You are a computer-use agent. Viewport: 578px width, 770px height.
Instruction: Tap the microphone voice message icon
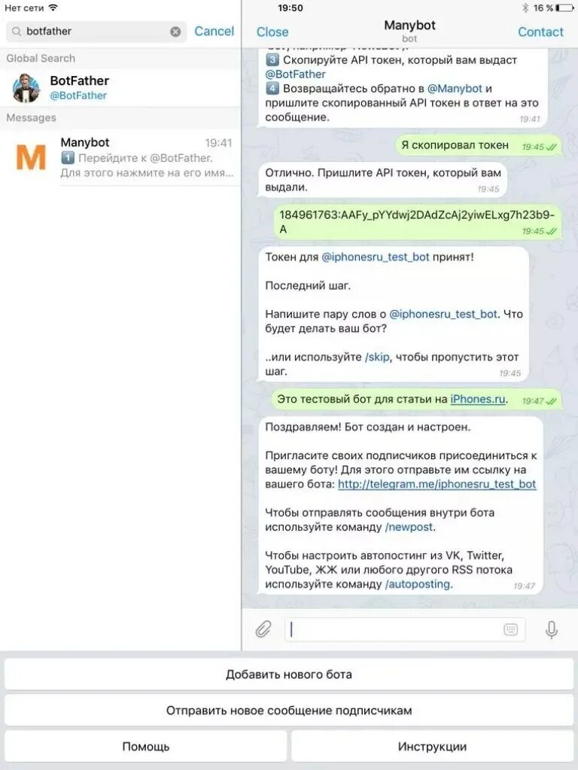[552, 629]
